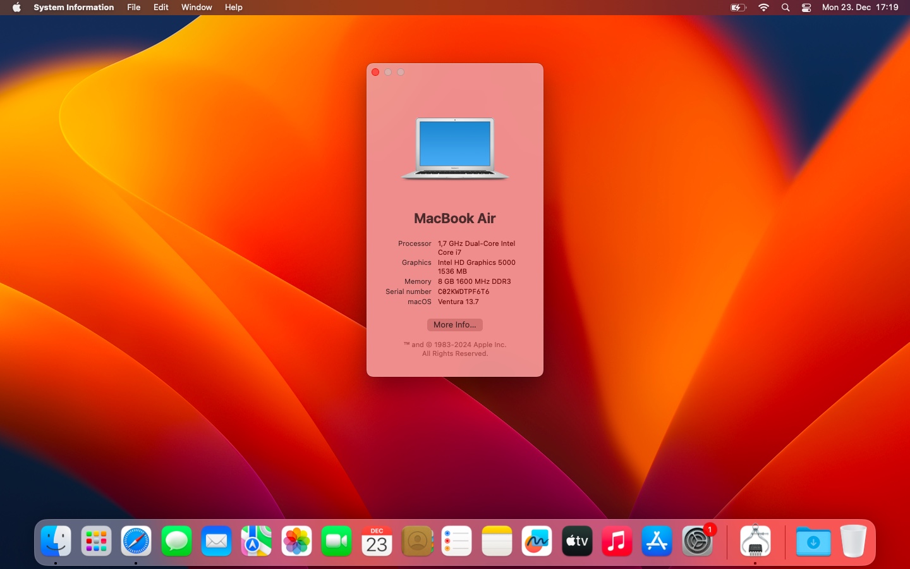910x569 pixels.
Task: Click the battery status icon
Action: click(738, 8)
